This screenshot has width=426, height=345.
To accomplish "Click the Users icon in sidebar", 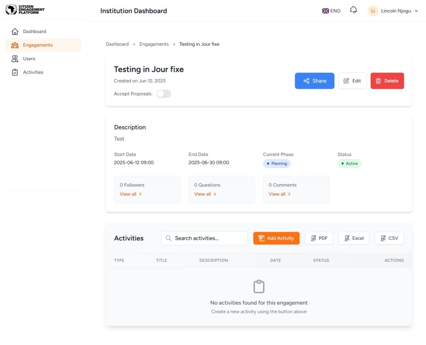I will pyautogui.click(x=15, y=59).
